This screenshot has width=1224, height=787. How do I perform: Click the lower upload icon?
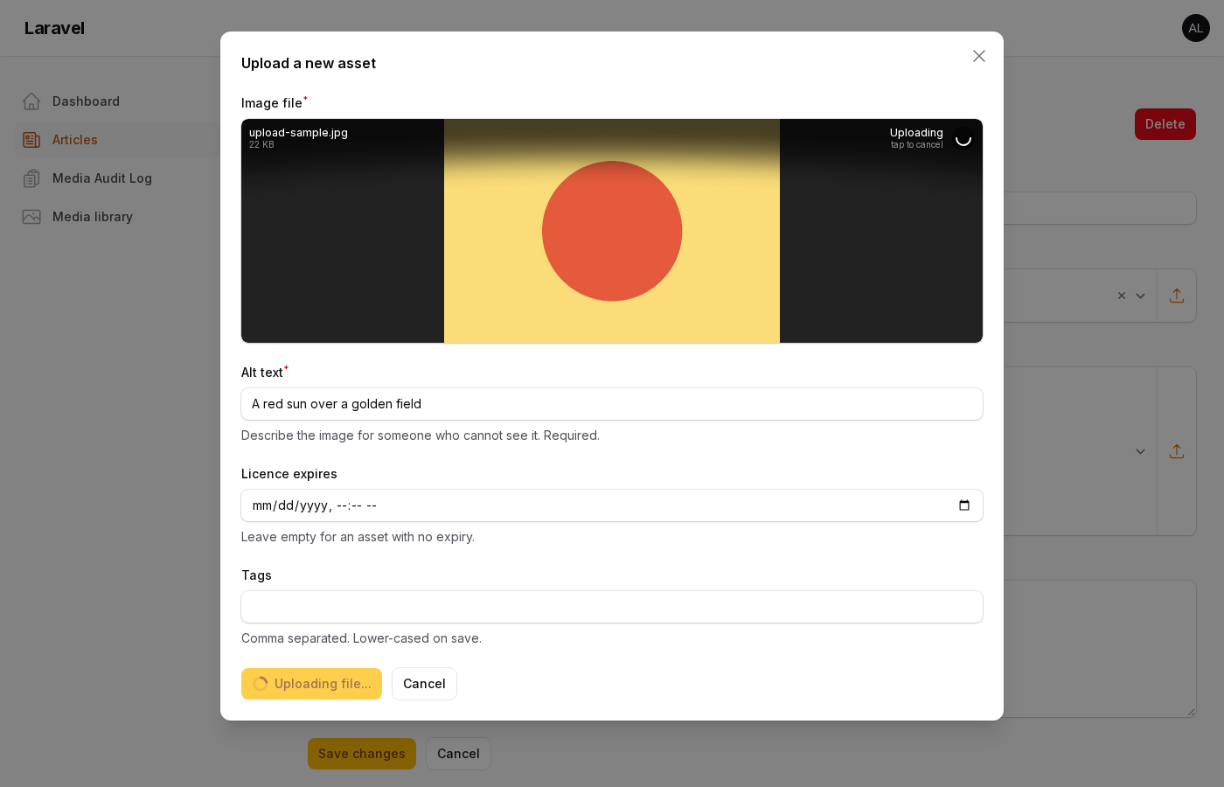1177,451
